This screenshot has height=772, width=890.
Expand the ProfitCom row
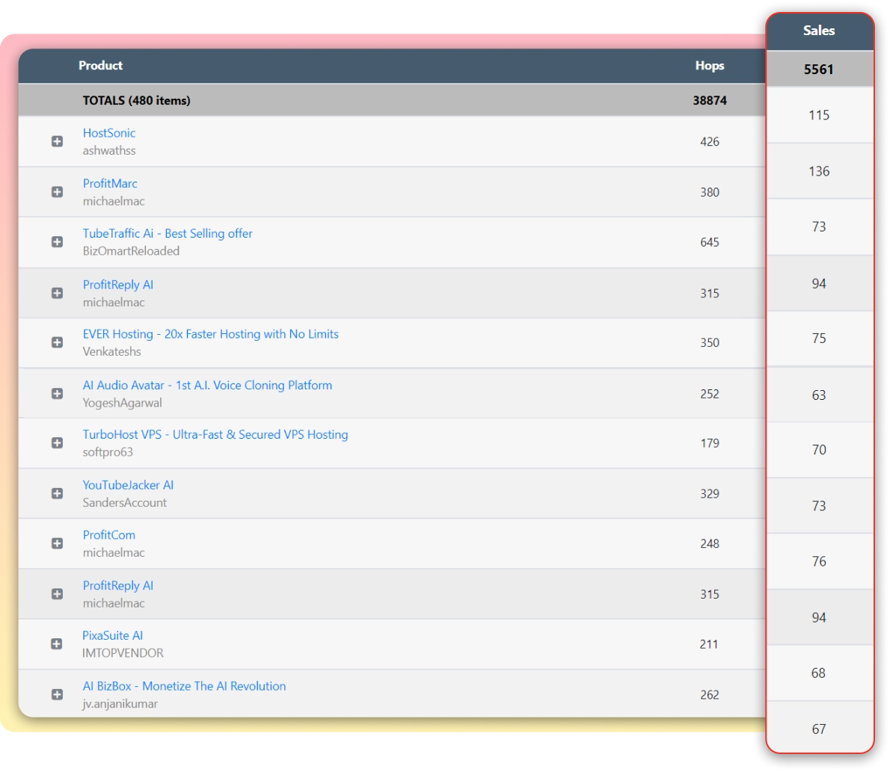(x=58, y=543)
